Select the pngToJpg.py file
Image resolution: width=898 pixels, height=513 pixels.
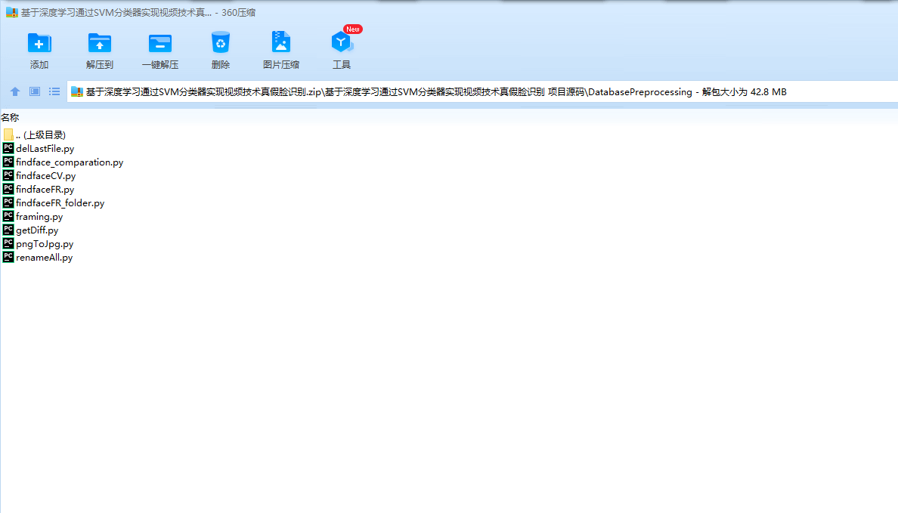click(x=45, y=244)
